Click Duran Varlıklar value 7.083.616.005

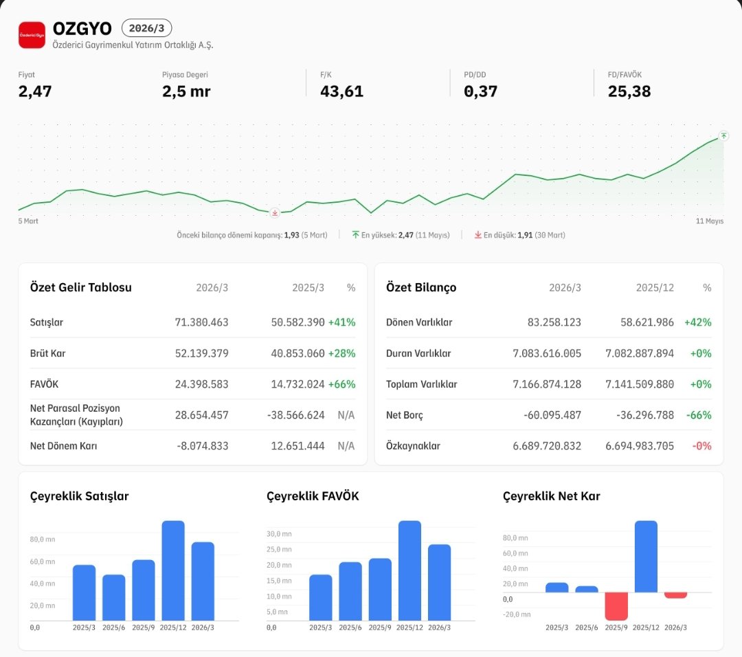[547, 353]
